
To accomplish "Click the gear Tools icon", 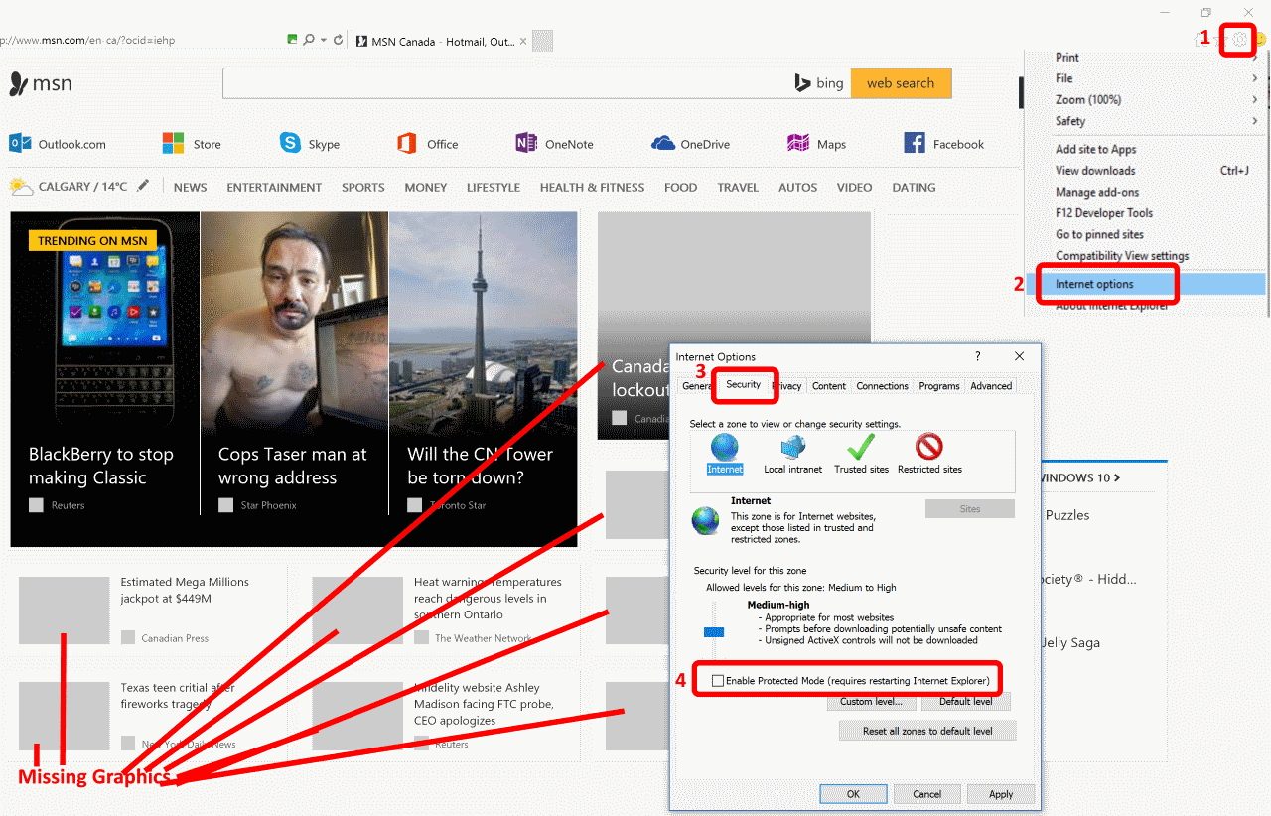I will pos(1238,39).
